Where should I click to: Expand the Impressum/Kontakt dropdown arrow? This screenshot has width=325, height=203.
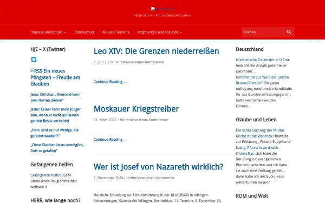[x=65, y=32]
